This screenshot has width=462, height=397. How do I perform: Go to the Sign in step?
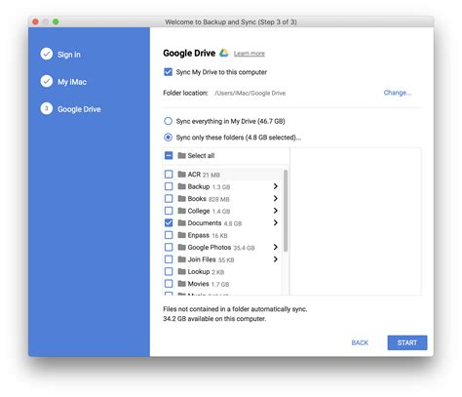click(69, 55)
